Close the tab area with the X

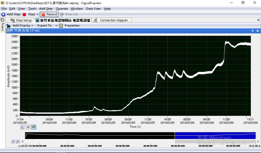[258, 20]
